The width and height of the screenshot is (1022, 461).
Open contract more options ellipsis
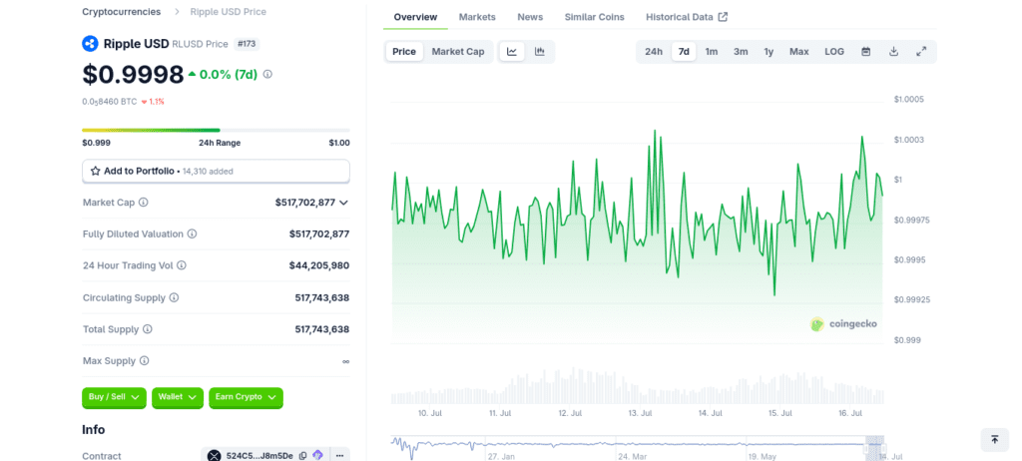(339, 456)
